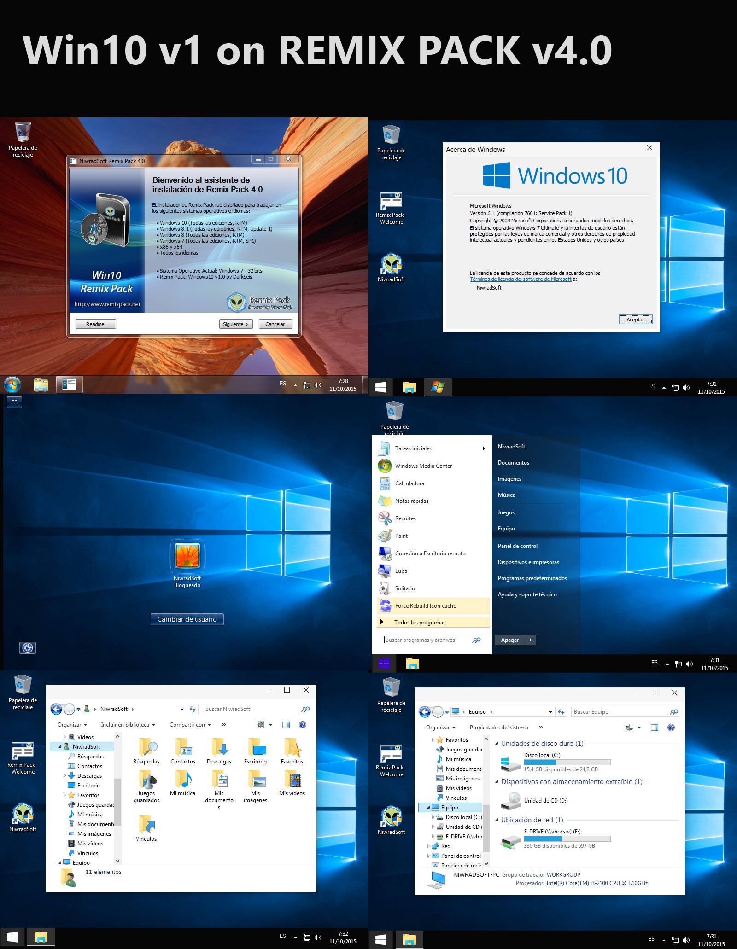This screenshot has height=949, width=737.
Task: Open Windows Media Center
Action: coord(423,466)
